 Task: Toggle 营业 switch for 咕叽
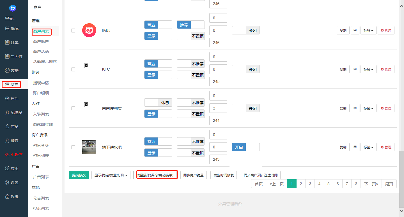(158, 25)
